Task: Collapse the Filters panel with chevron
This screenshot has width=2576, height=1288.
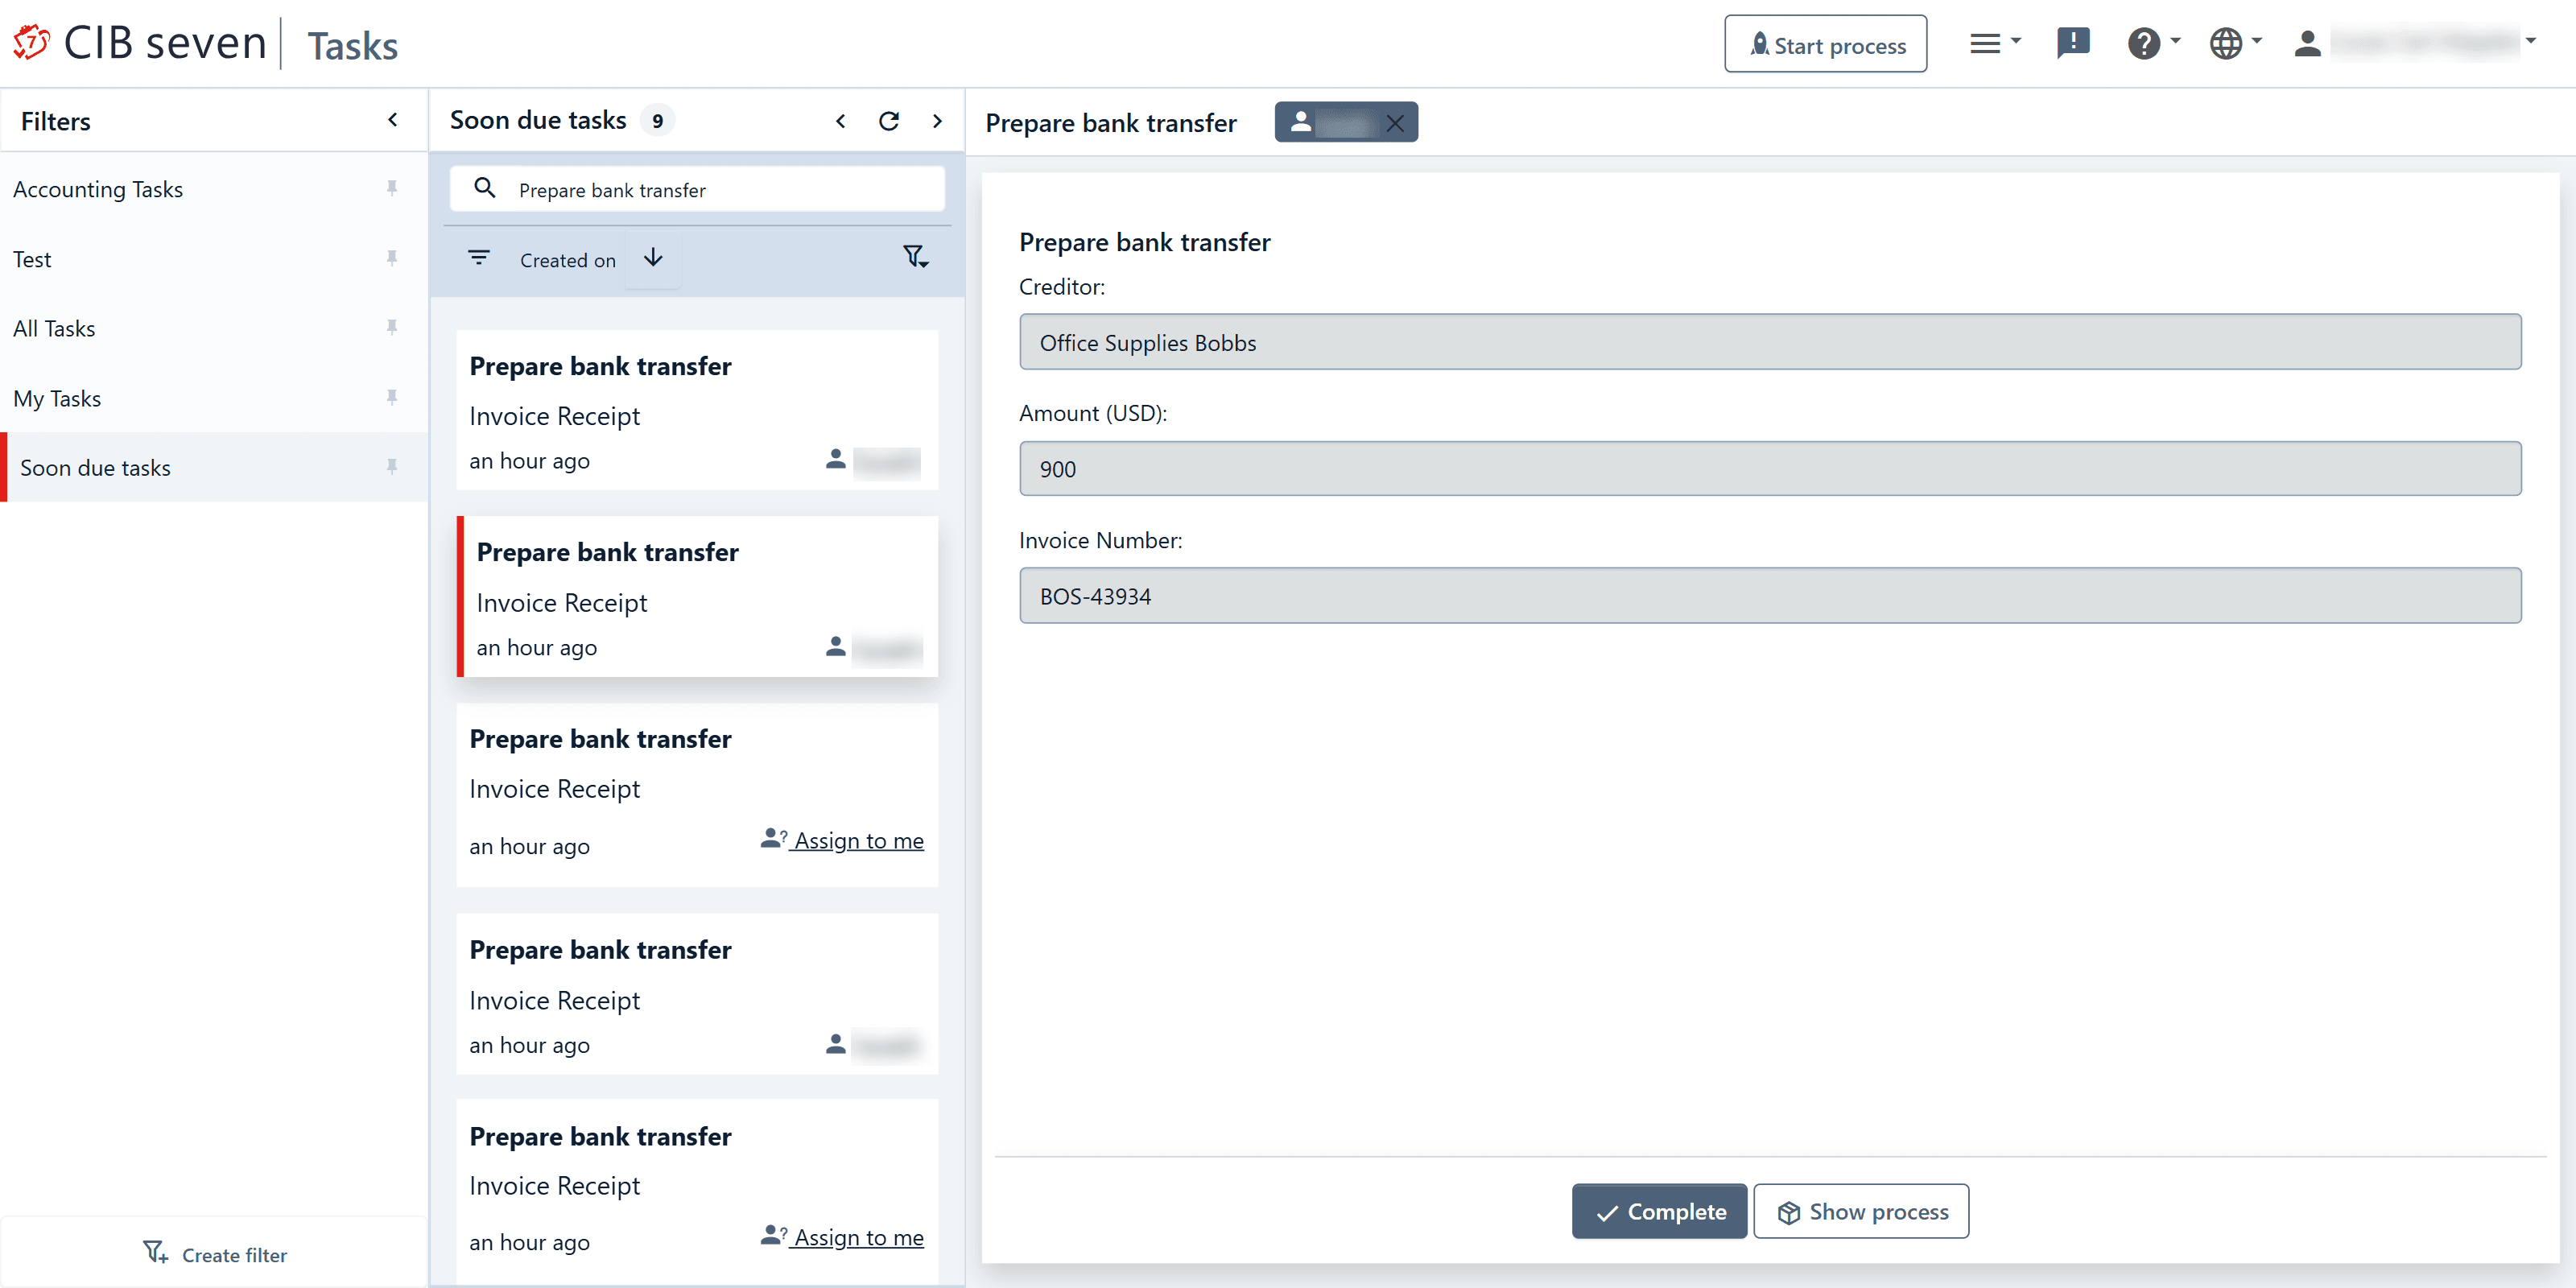Action: pyautogui.click(x=393, y=120)
